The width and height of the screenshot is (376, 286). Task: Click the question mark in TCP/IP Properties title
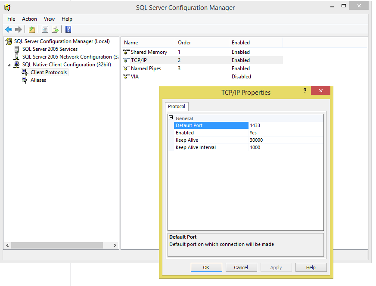coord(305,90)
